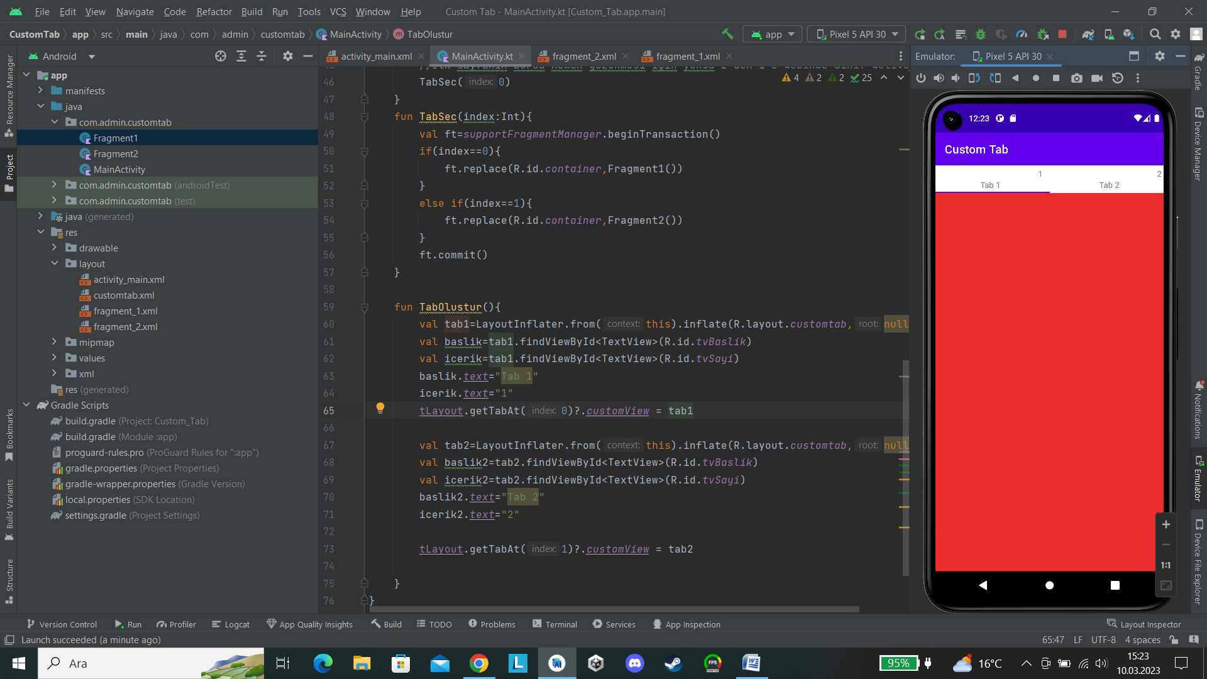Open IDE settings with the gear icon

[1175, 34]
